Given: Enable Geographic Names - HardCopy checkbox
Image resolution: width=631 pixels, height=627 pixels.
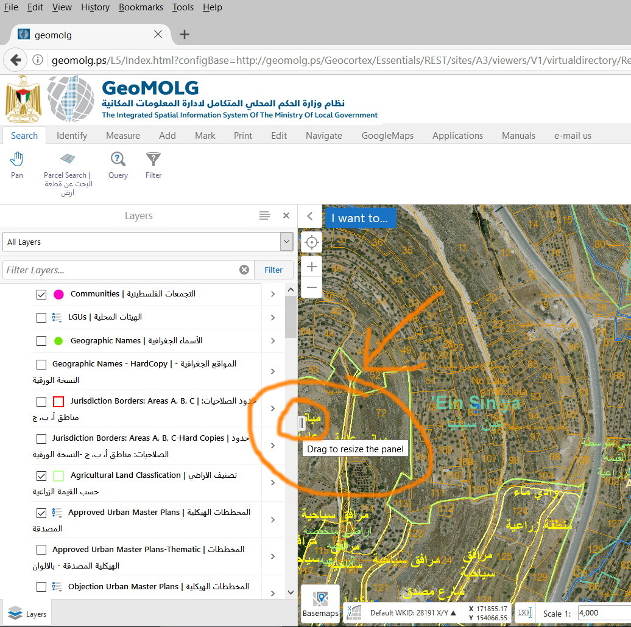Looking at the screenshot, I should [x=41, y=365].
